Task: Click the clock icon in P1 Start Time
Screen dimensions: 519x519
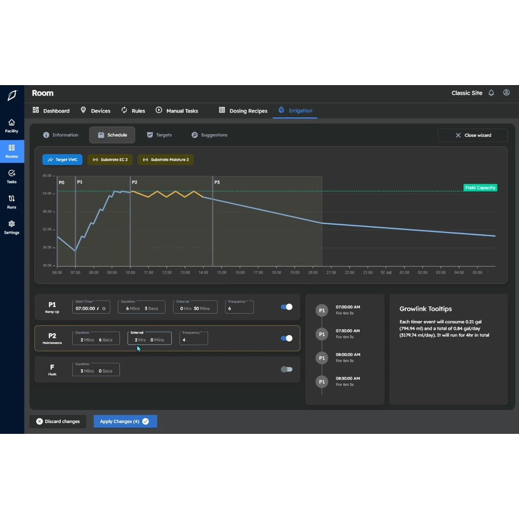Action: tap(104, 308)
